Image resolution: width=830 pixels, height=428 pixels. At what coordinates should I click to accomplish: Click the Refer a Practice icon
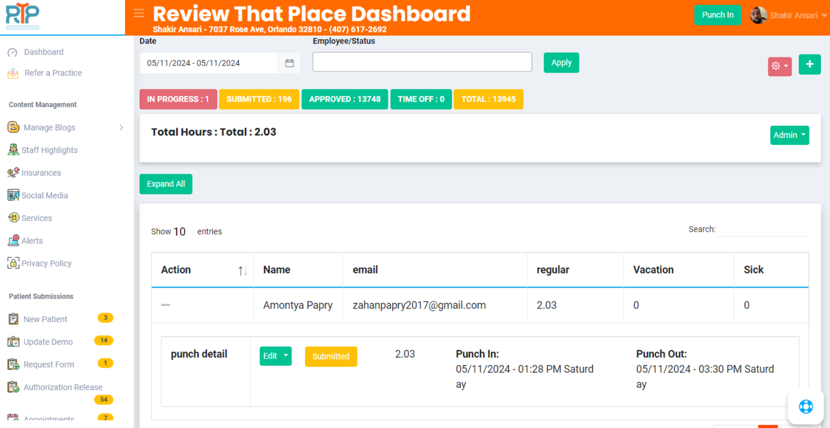[x=13, y=73]
